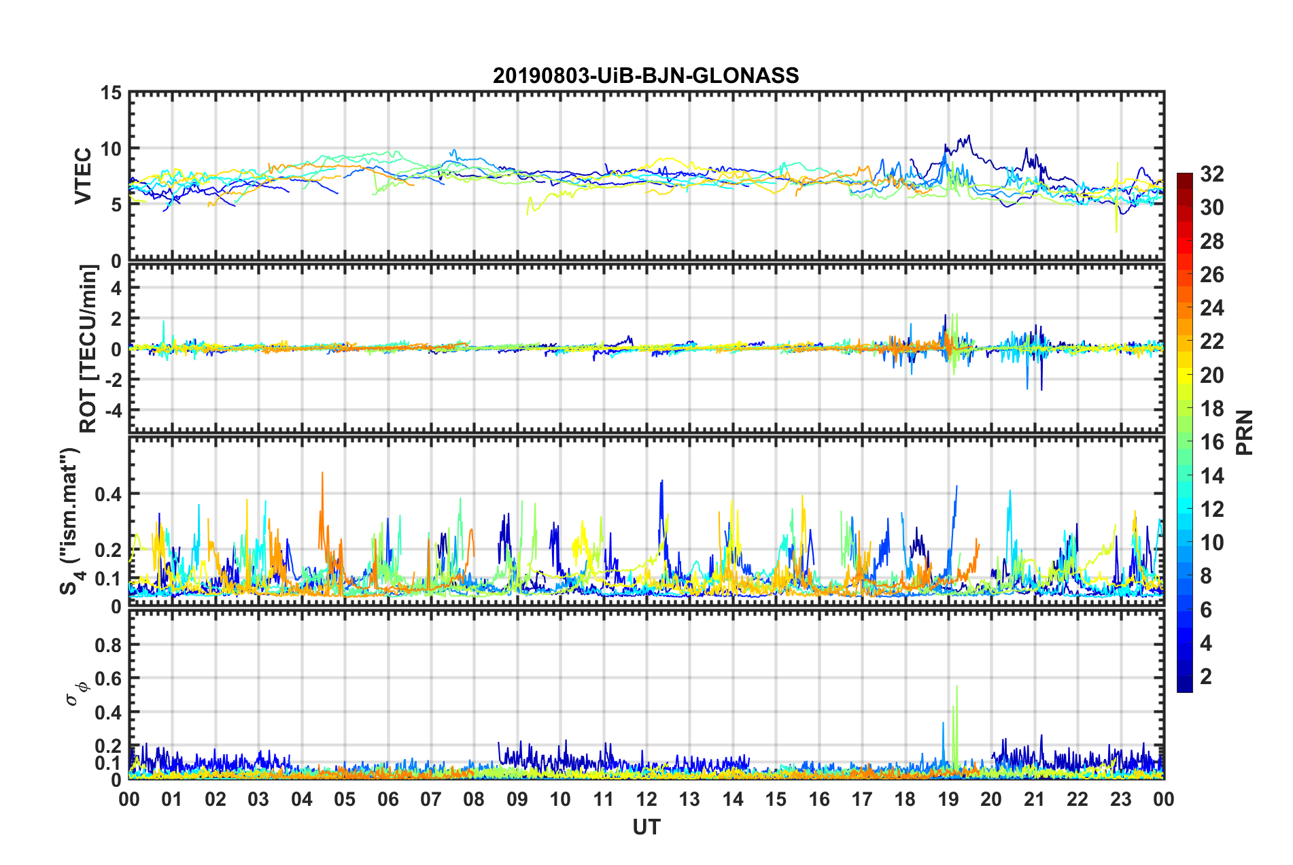Click colorbar tick label 14
Screen dimensions: 1293x865
pos(1212,476)
